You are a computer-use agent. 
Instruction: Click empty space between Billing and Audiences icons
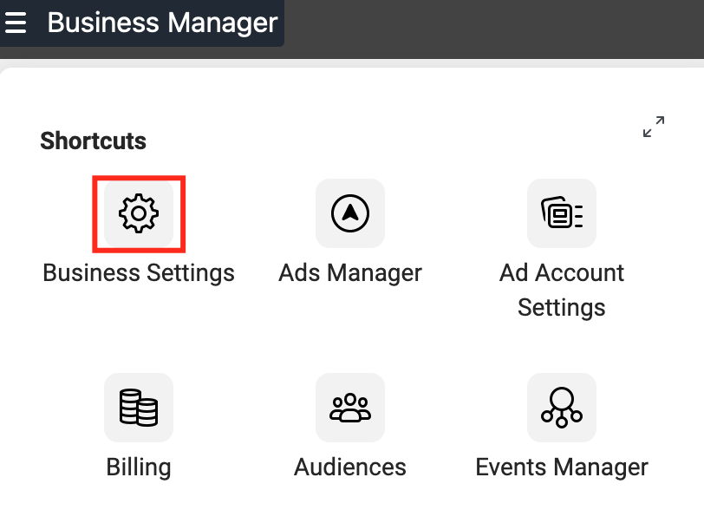pyautogui.click(x=244, y=408)
